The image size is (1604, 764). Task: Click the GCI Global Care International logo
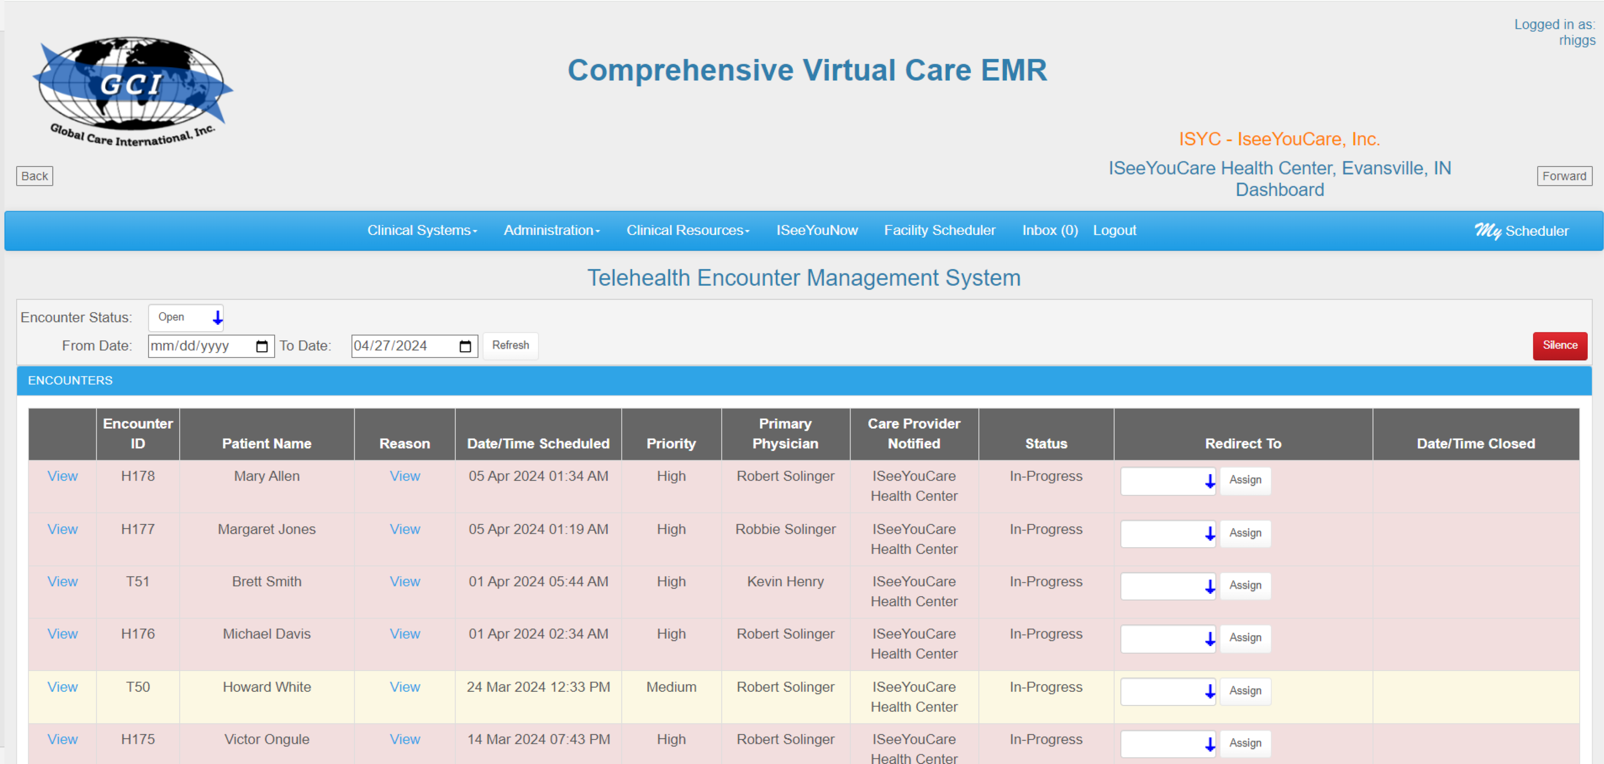pos(133,92)
